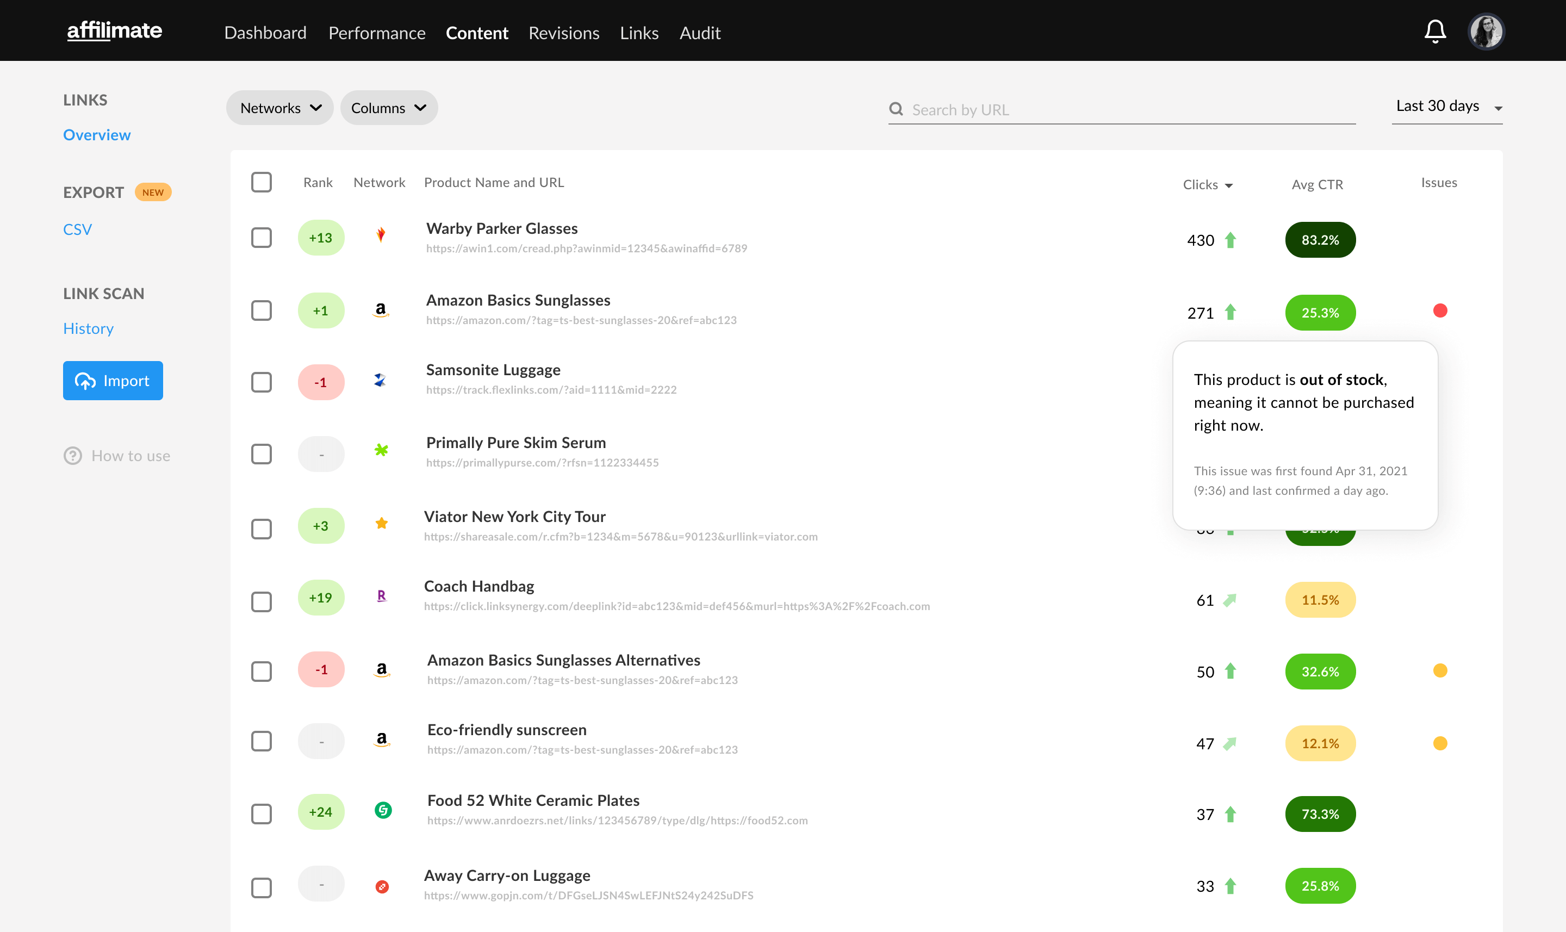Click the search magnifier icon

(x=896, y=109)
